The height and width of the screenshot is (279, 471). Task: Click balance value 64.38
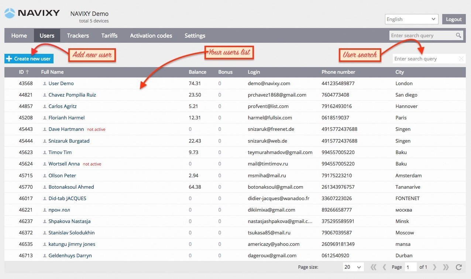(x=195, y=187)
